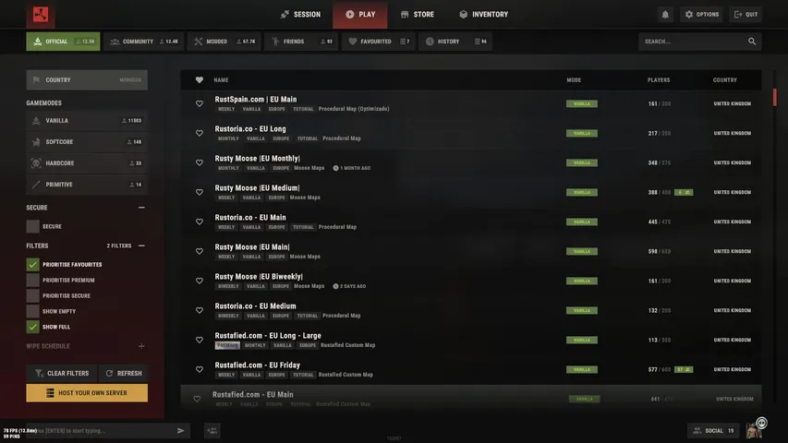Favourite Rustafied.com EU Friday server
The height and width of the screenshot is (443, 788).
click(x=200, y=369)
